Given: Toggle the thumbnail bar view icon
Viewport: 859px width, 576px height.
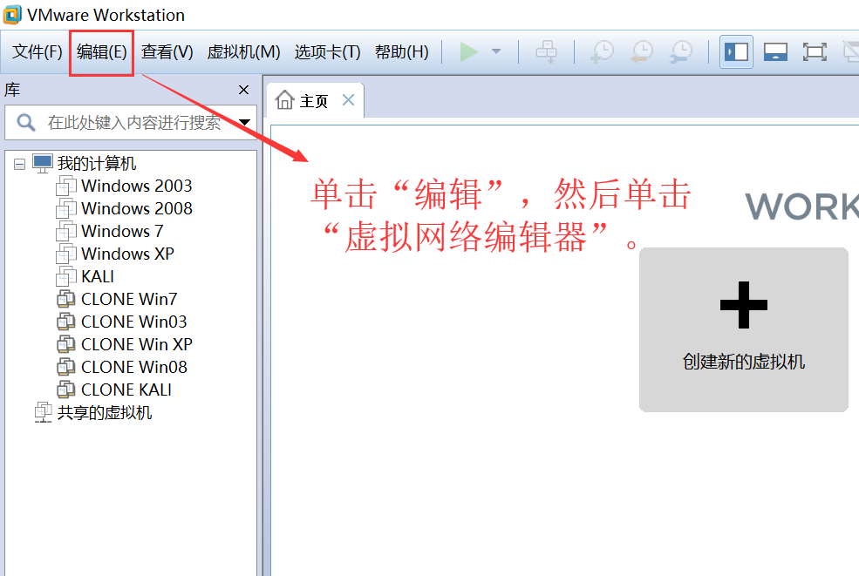Looking at the screenshot, I should click(775, 52).
